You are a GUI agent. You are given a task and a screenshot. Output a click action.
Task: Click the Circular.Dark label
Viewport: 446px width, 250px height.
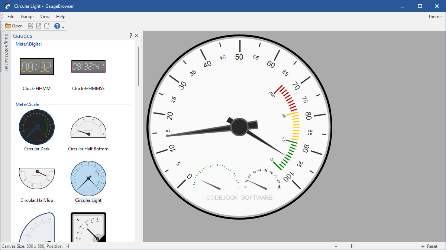click(37, 149)
